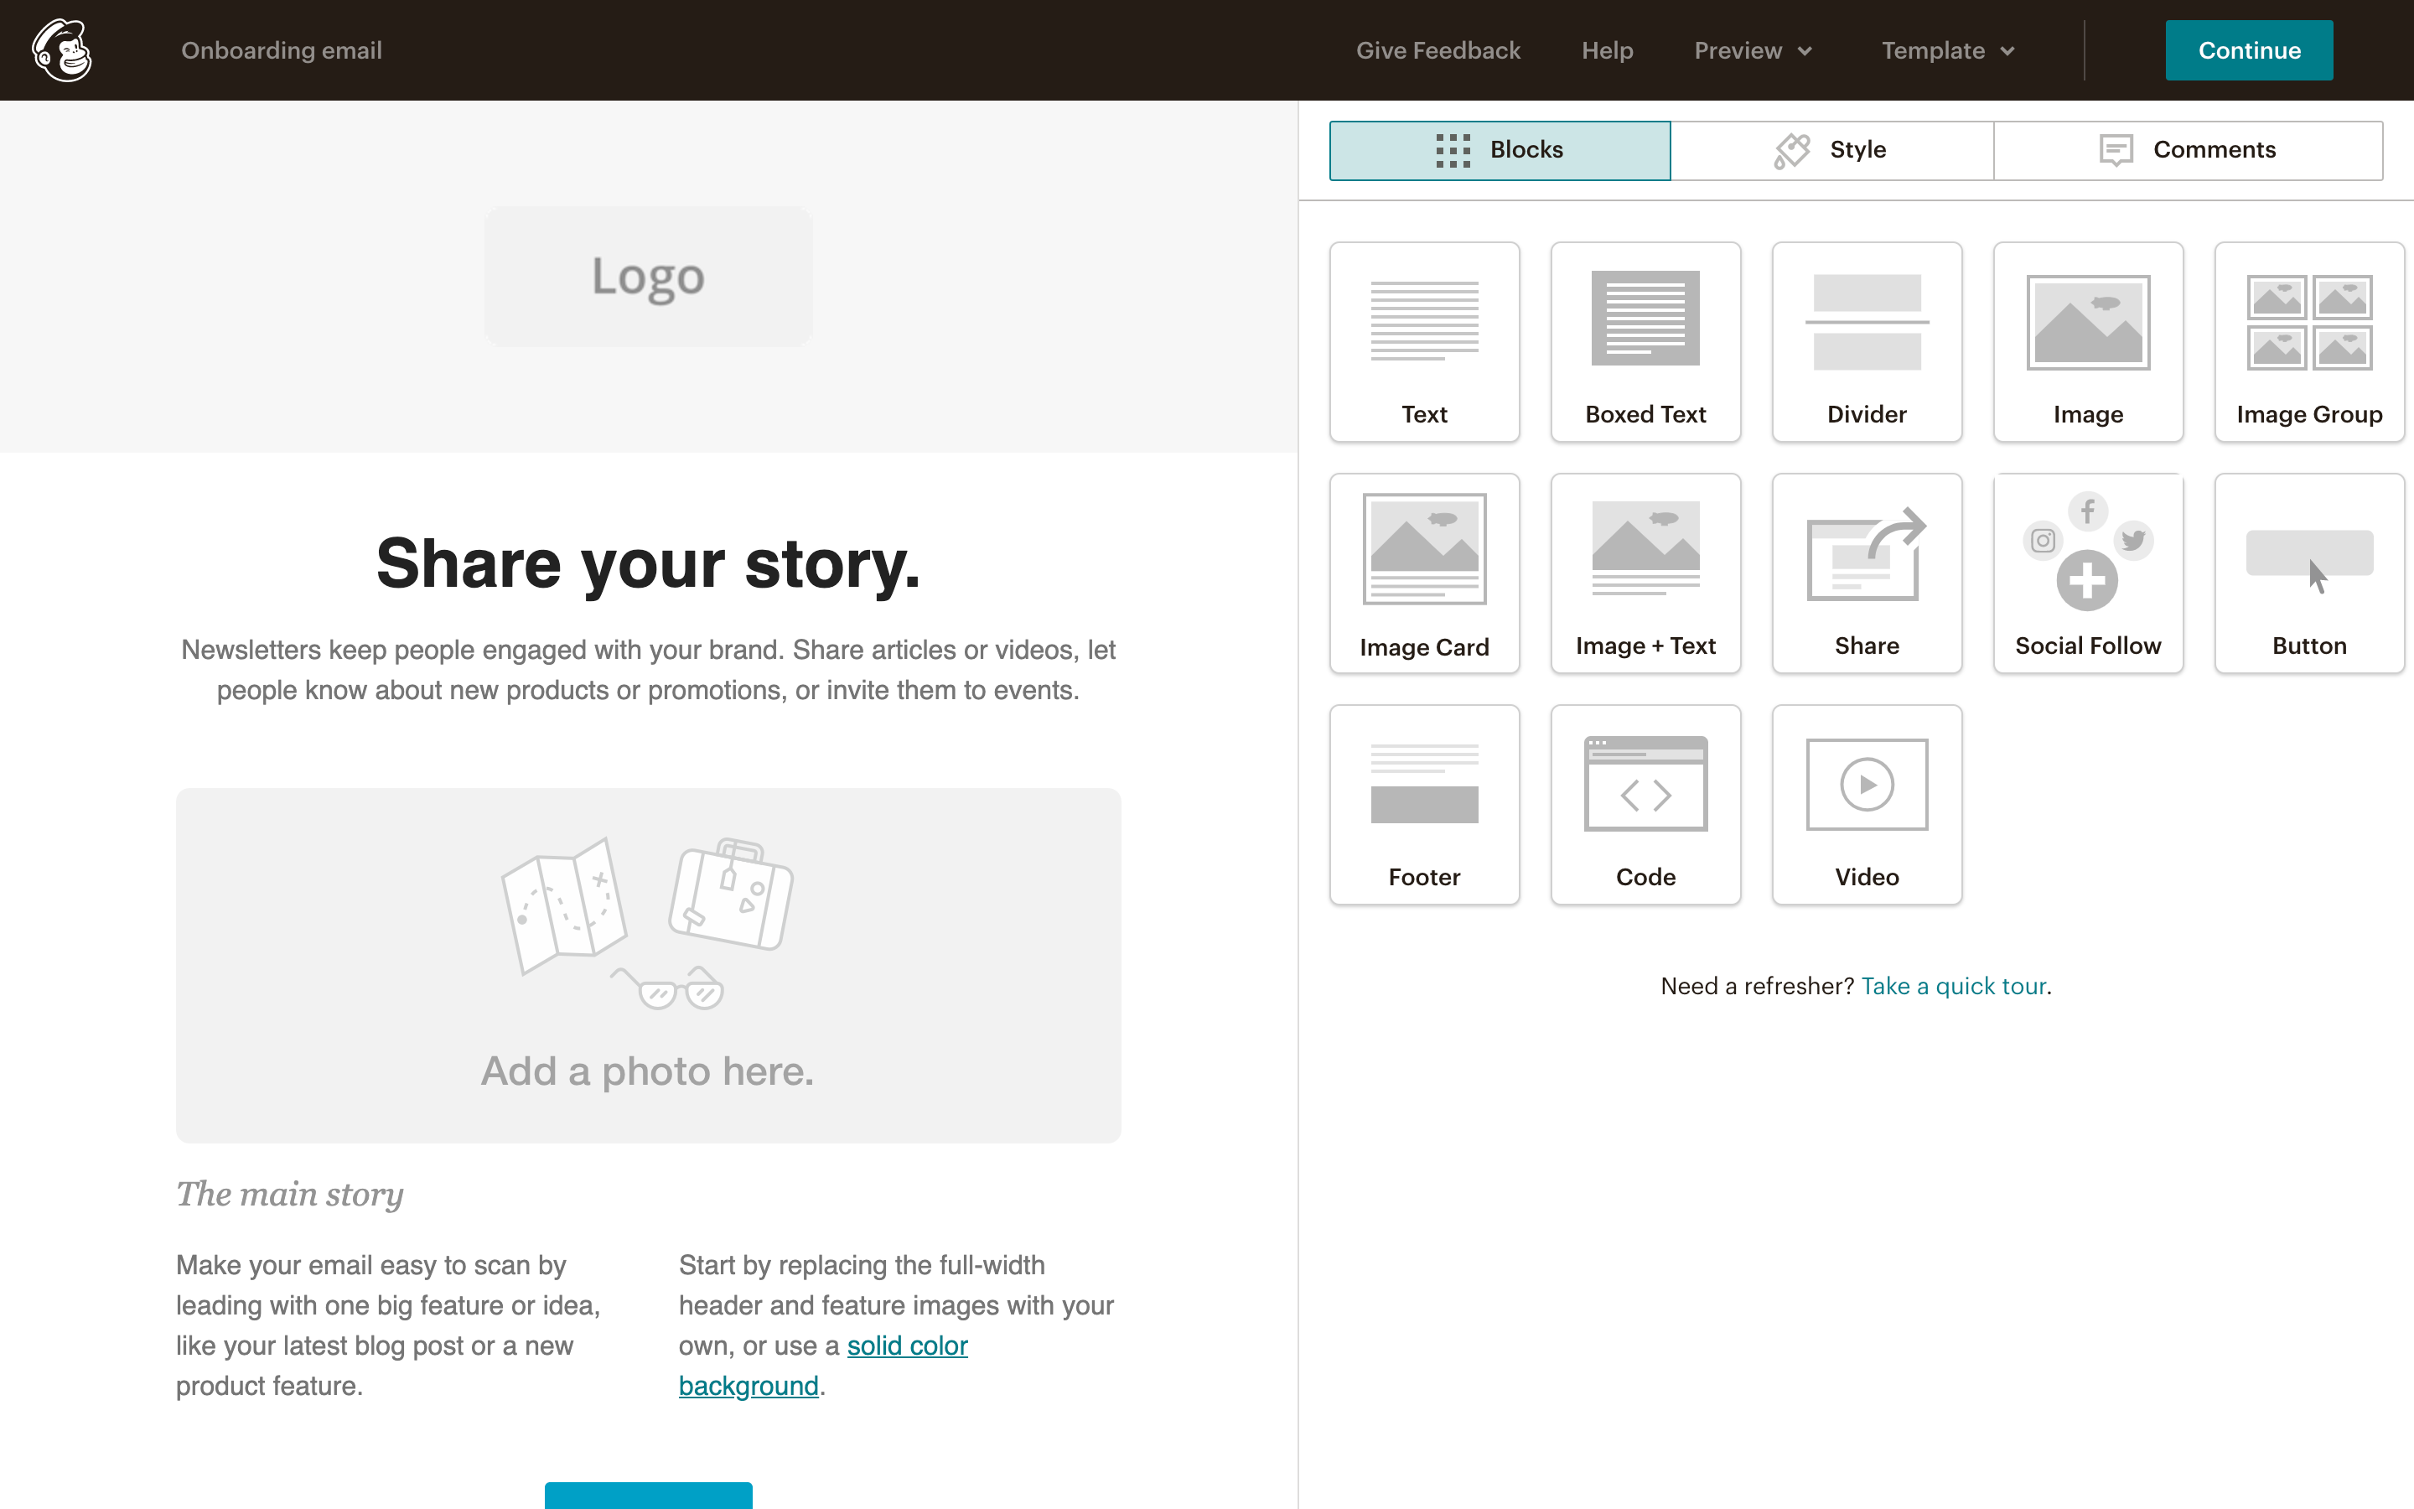Follow the Take a quick tour link

1953,986
